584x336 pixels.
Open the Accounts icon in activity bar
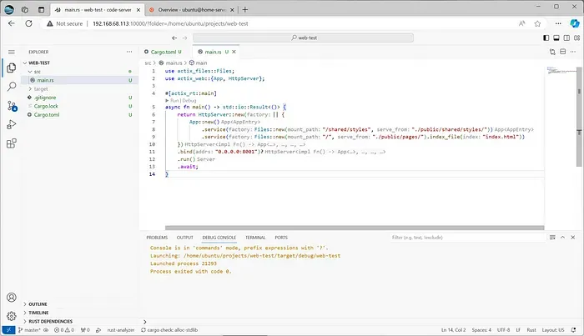pyautogui.click(x=12, y=298)
